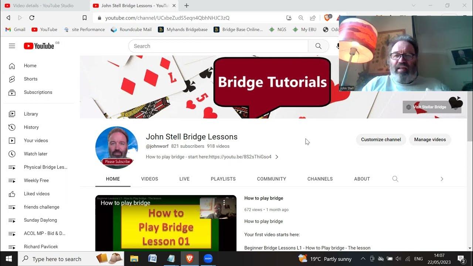This screenshot has height=266, width=473.
Task: Select the PLAYLISTS channel tab
Action: (x=223, y=179)
